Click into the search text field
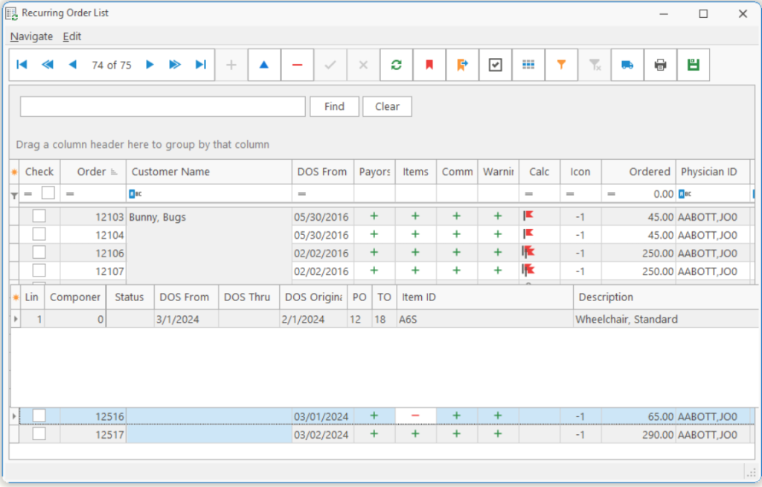This screenshot has height=487, width=762. pos(163,106)
